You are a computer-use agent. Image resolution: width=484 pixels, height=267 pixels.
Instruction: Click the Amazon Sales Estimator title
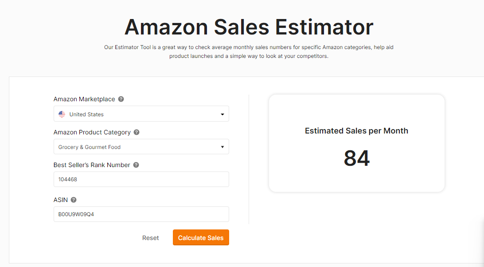(249, 27)
